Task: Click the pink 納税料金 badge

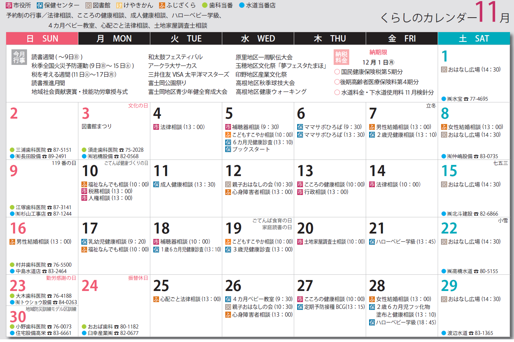Action: click(341, 57)
